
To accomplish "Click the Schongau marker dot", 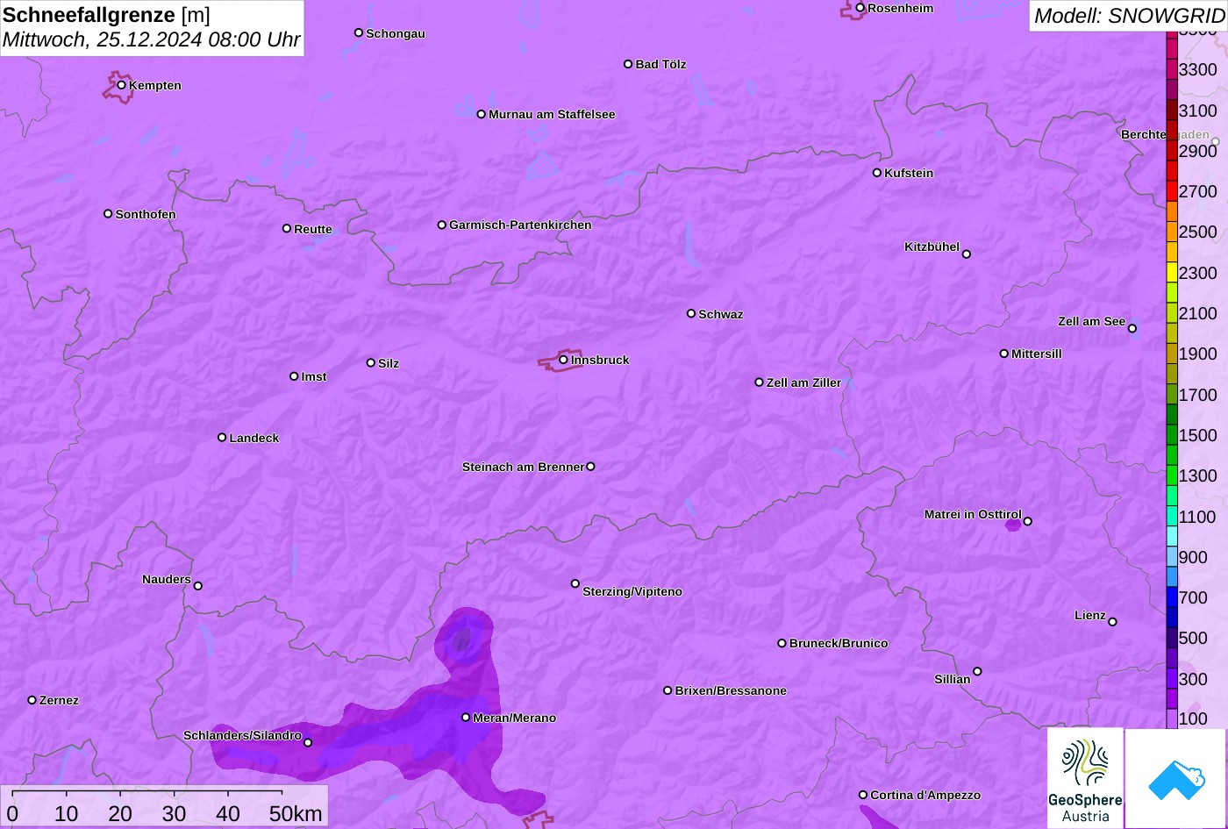I will pos(359,32).
